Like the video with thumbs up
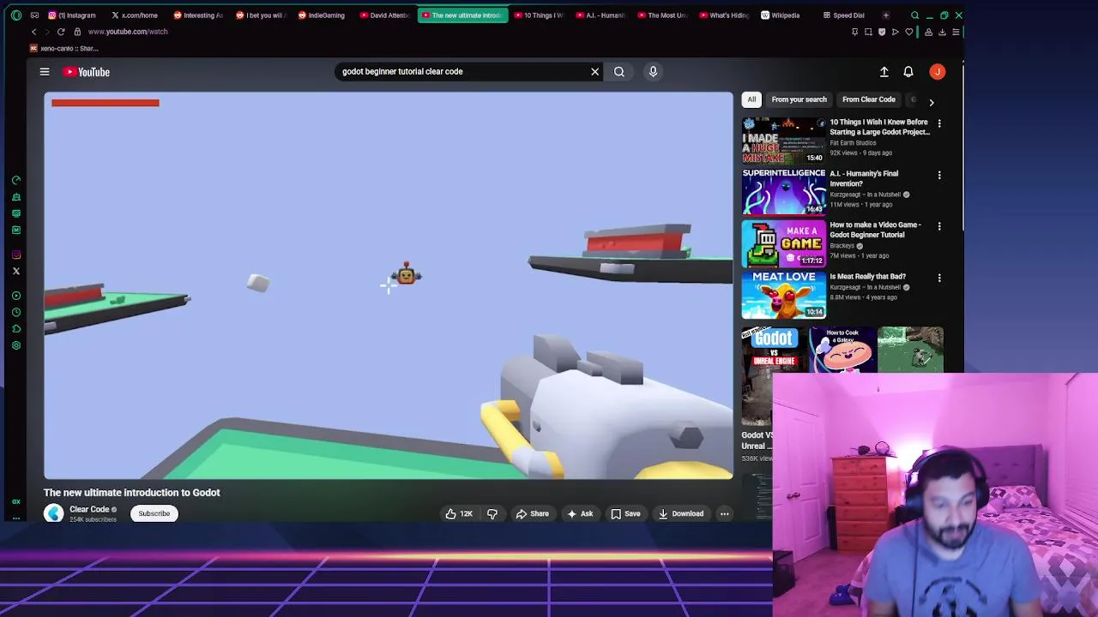1098x617 pixels. click(459, 514)
